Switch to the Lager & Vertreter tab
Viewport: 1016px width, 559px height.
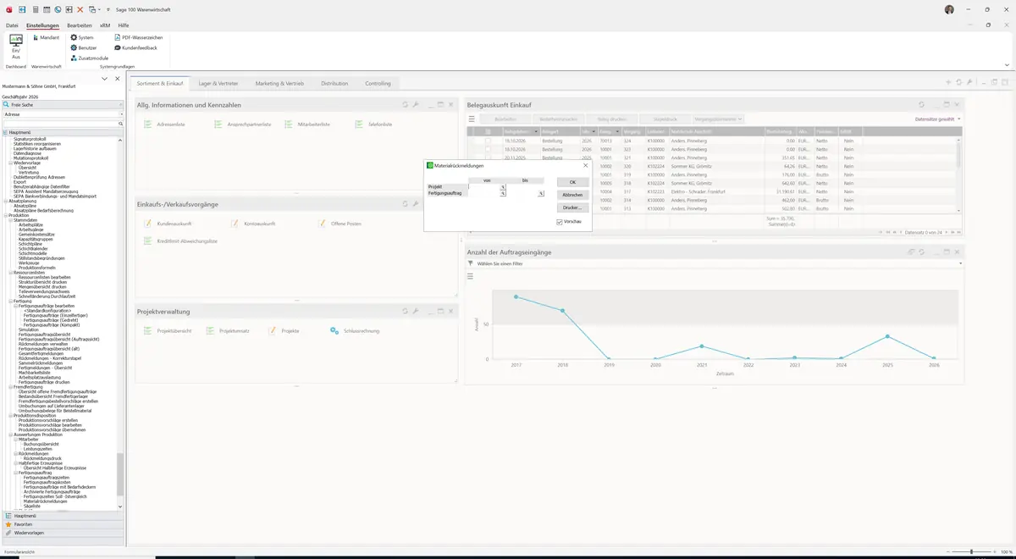pos(218,84)
